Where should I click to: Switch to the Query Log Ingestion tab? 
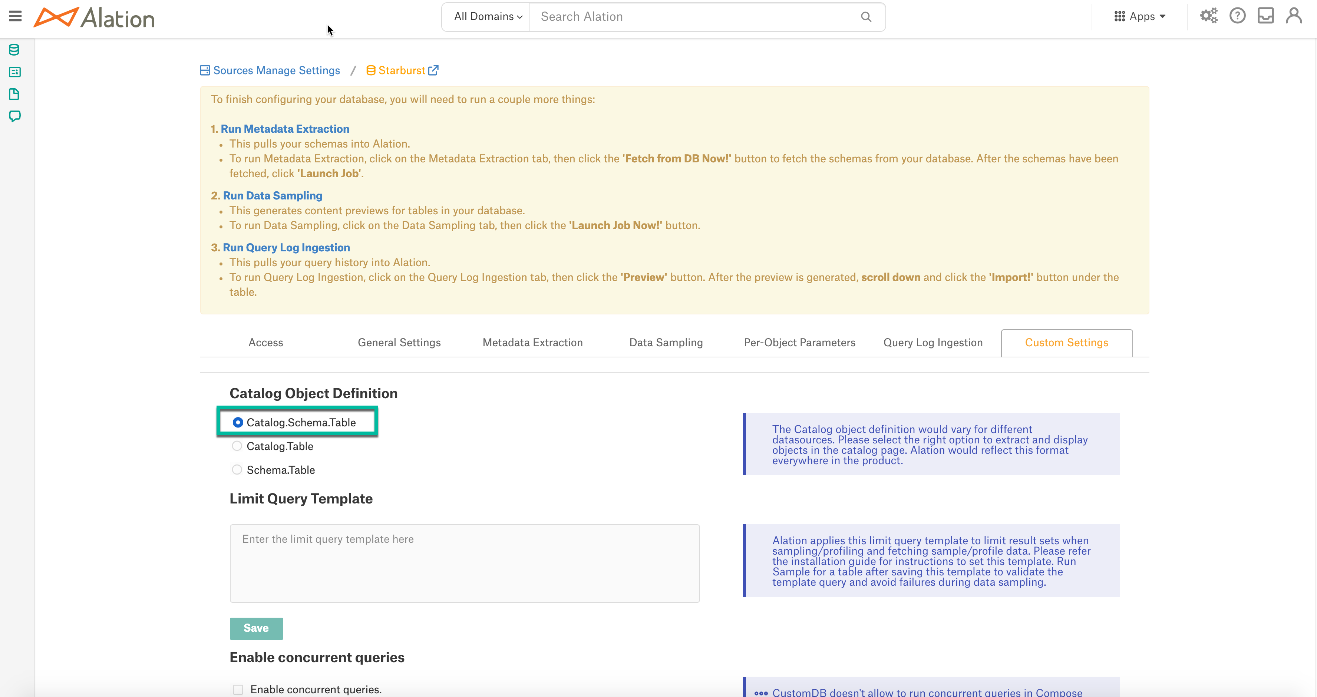coord(933,343)
